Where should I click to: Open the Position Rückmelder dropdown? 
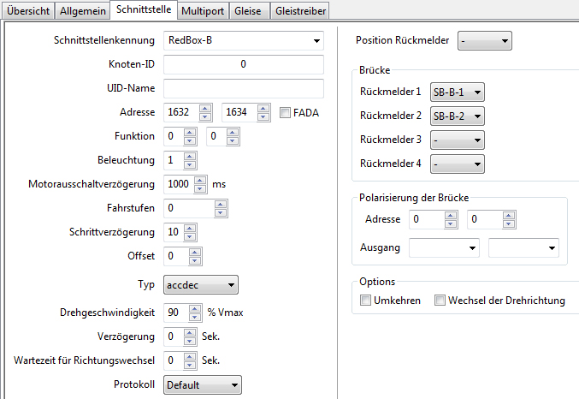(504, 40)
